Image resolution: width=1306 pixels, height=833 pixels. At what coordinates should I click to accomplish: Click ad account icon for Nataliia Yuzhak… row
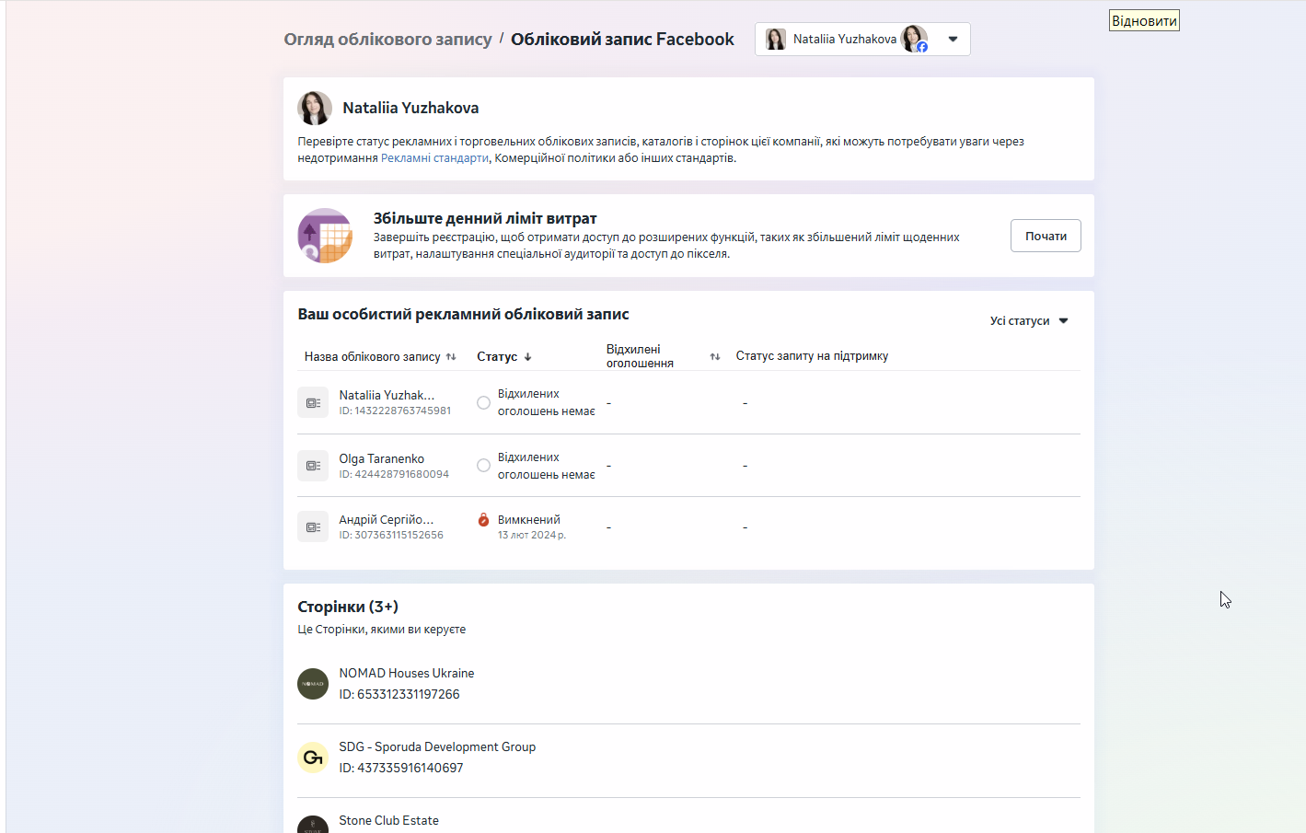[x=313, y=403]
